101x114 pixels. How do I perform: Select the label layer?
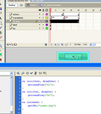[15, 25]
